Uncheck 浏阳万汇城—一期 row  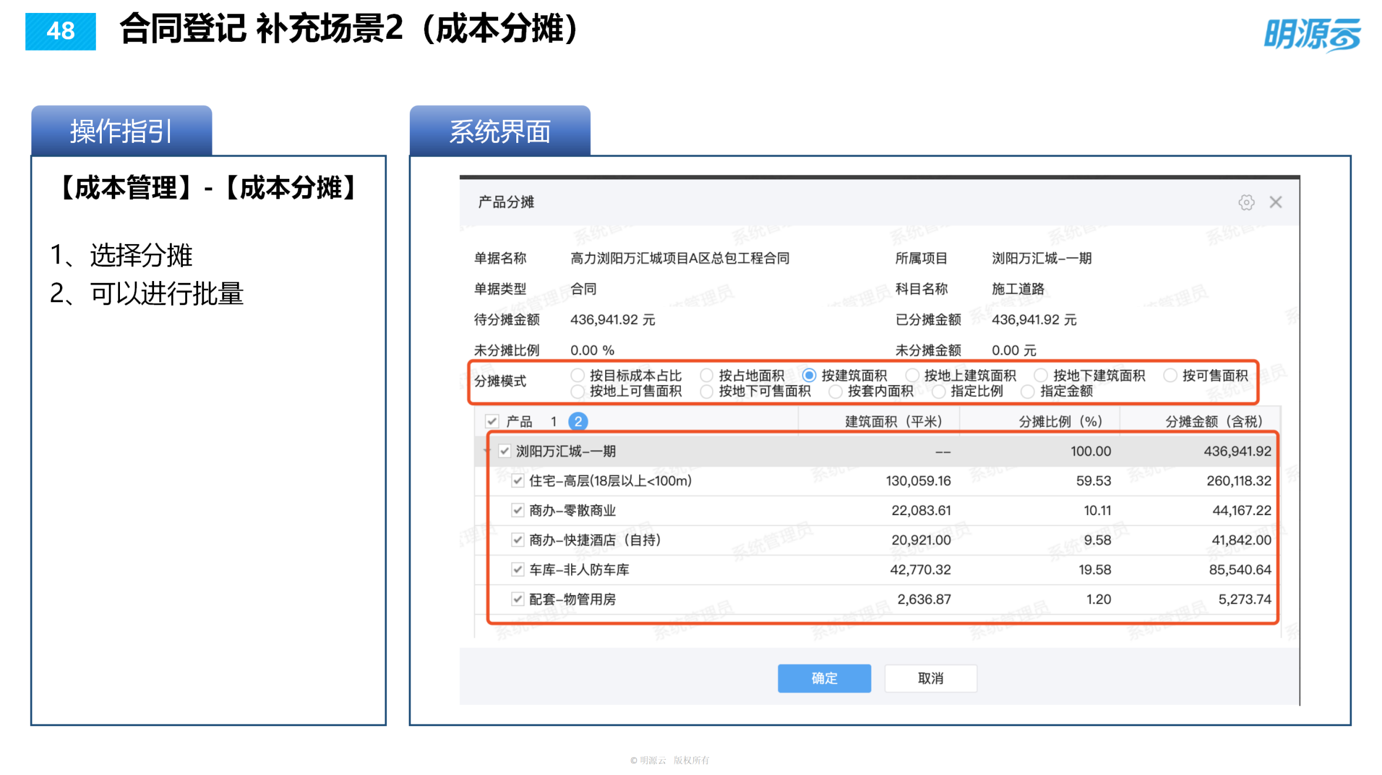506,451
